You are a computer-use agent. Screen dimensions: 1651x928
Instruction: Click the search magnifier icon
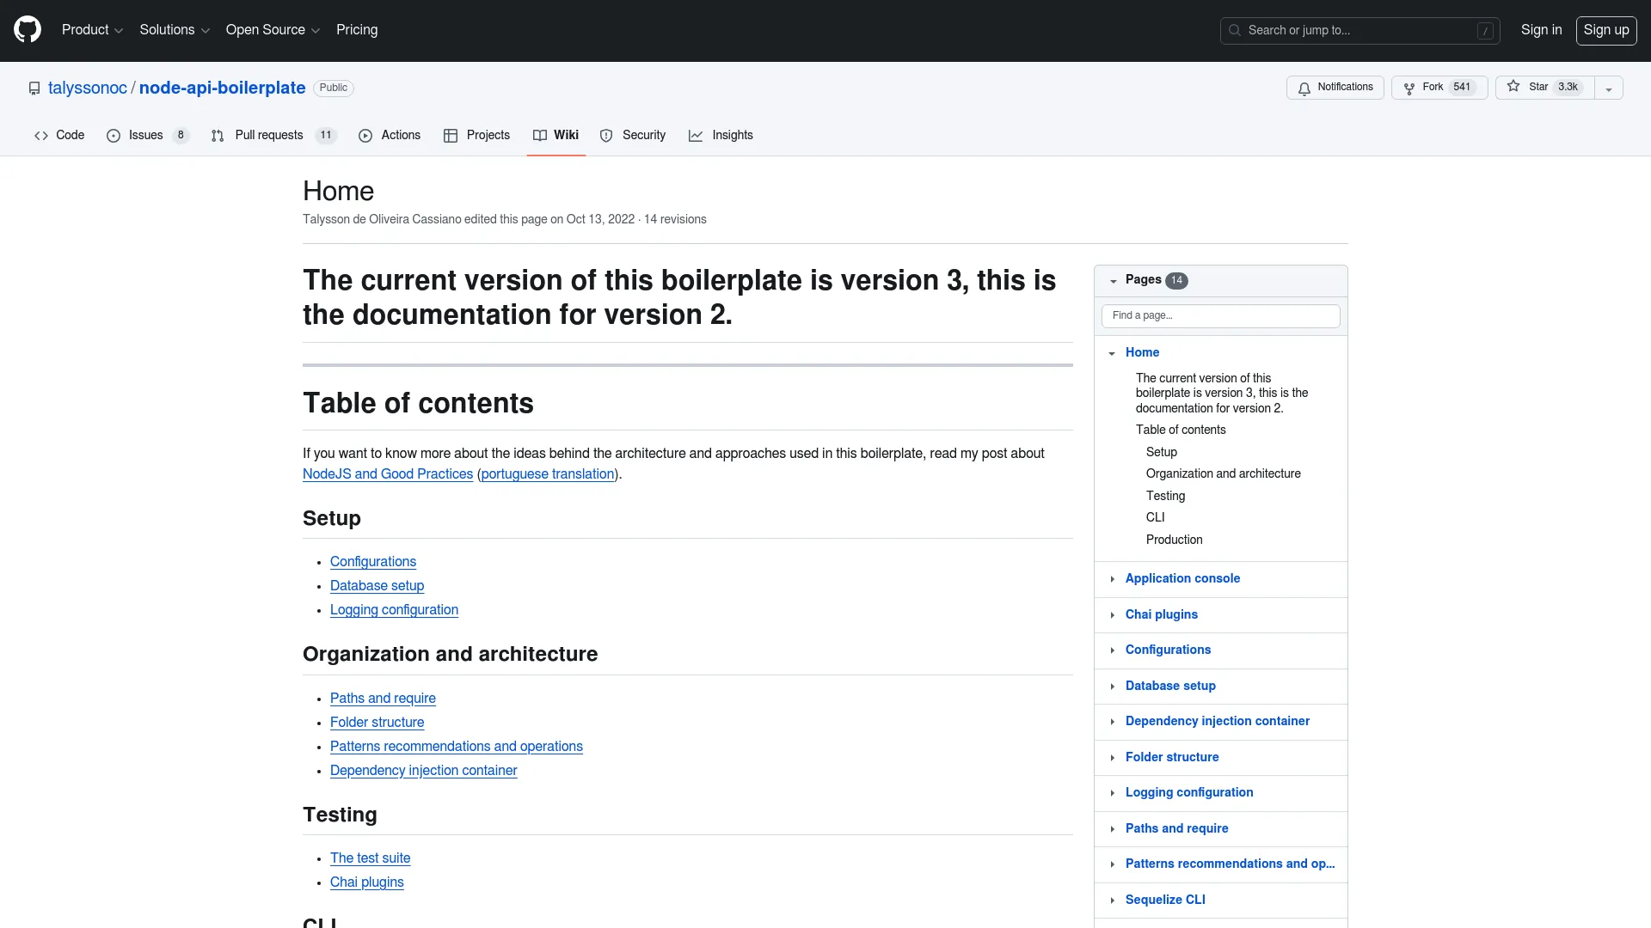pyautogui.click(x=1235, y=30)
